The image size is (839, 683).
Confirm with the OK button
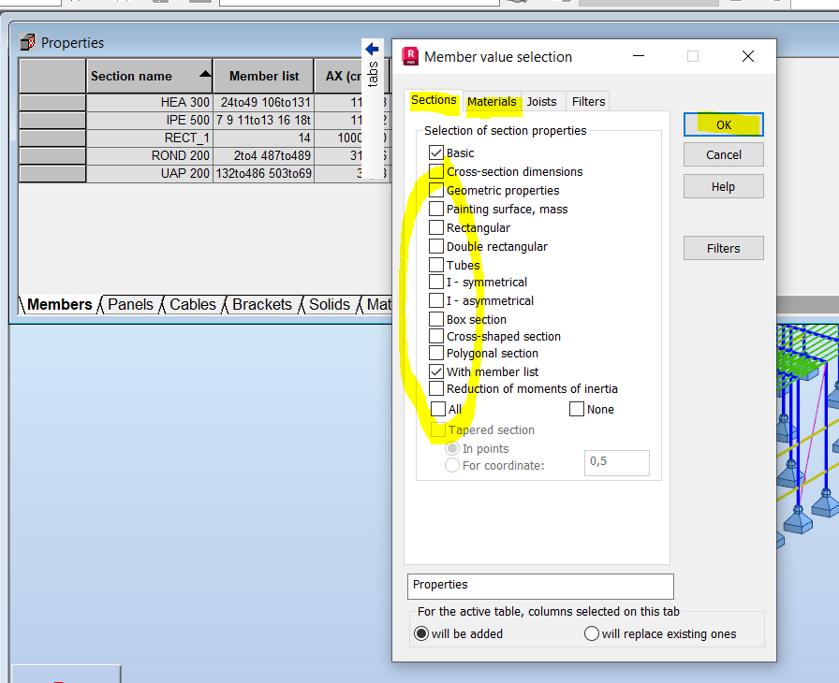724,124
